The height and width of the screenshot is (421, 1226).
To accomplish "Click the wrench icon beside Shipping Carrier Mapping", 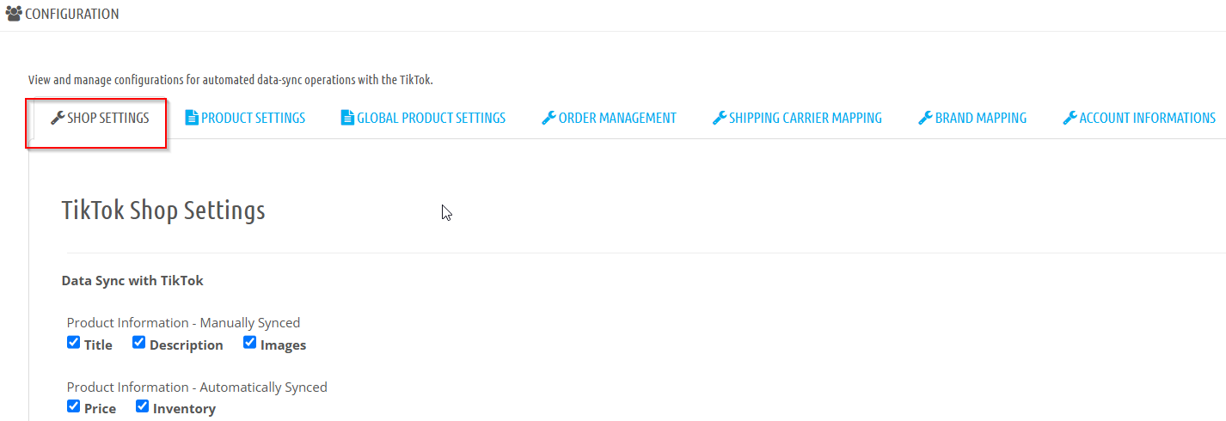I will coord(720,118).
